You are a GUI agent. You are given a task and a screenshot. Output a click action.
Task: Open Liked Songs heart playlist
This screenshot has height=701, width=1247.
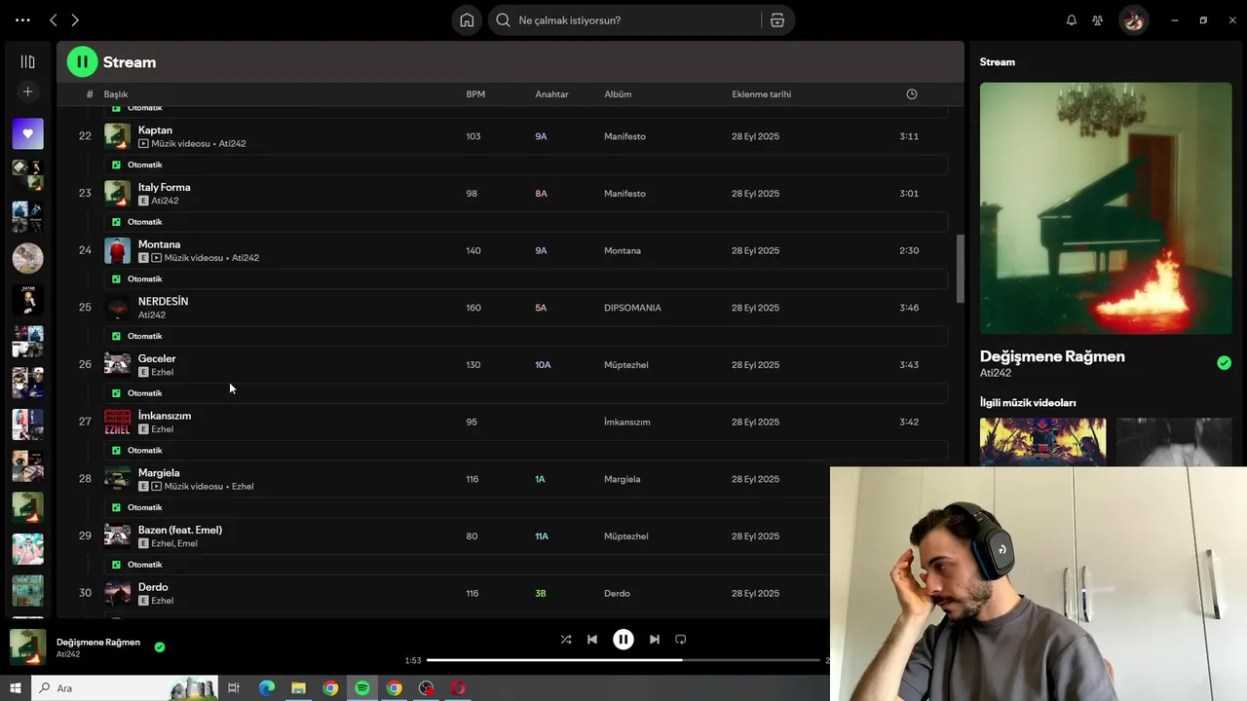(27, 133)
